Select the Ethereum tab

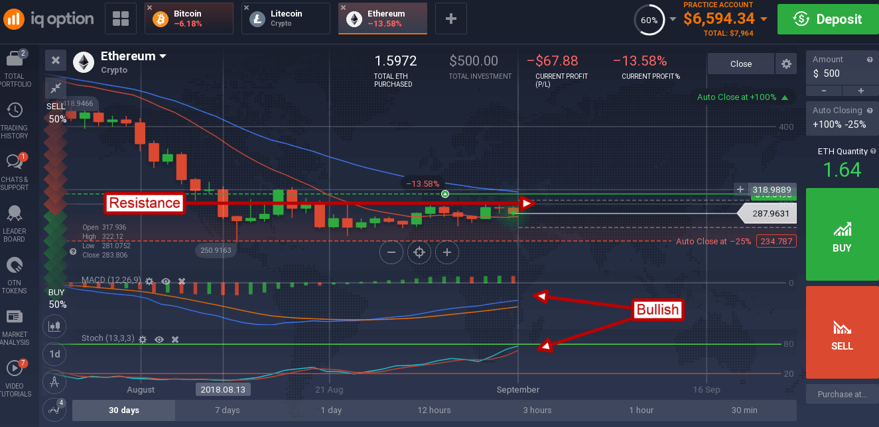click(x=383, y=19)
